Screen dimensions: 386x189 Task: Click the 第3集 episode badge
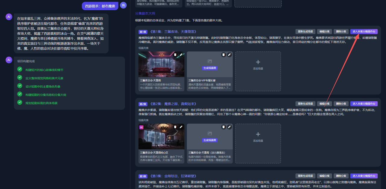coord(143,176)
